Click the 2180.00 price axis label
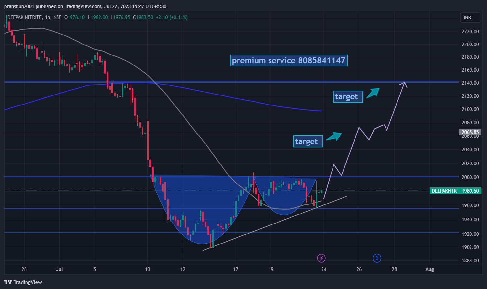This screenshot has width=487, height=289. (x=470, y=57)
